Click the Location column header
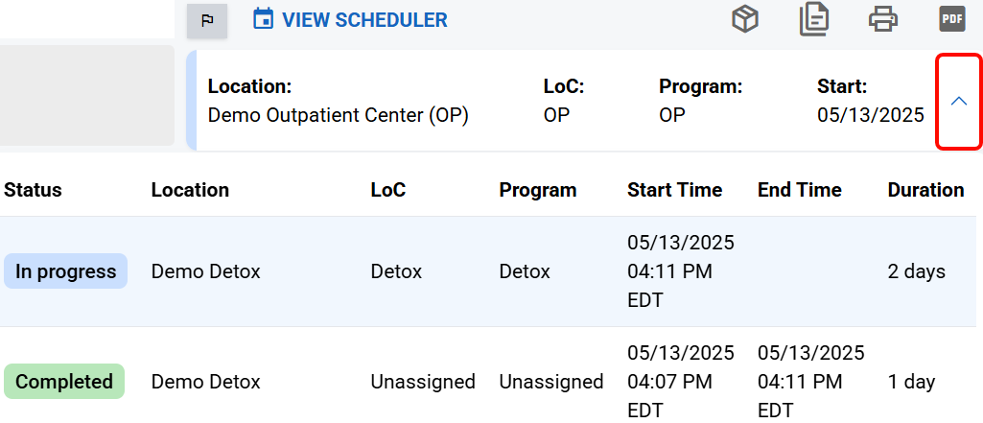983x423 pixels. coord(190,190)
